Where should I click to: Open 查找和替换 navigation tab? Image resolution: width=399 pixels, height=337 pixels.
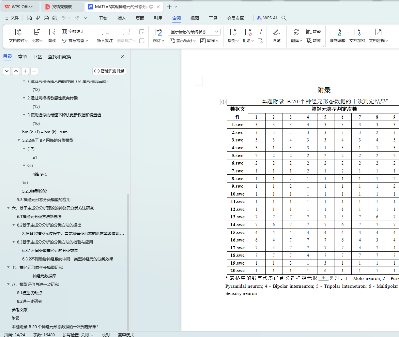click(59, 57)
